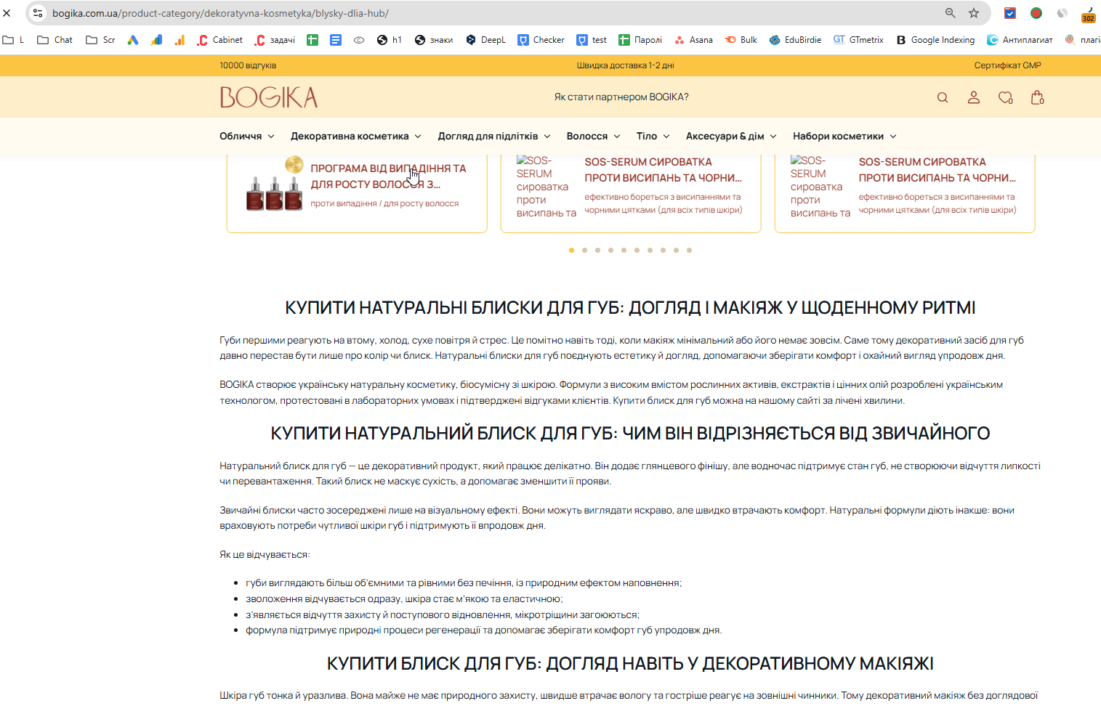Open the site search magnifier icon
This screenshot has height=706, width=1101.
coord(943,97)
